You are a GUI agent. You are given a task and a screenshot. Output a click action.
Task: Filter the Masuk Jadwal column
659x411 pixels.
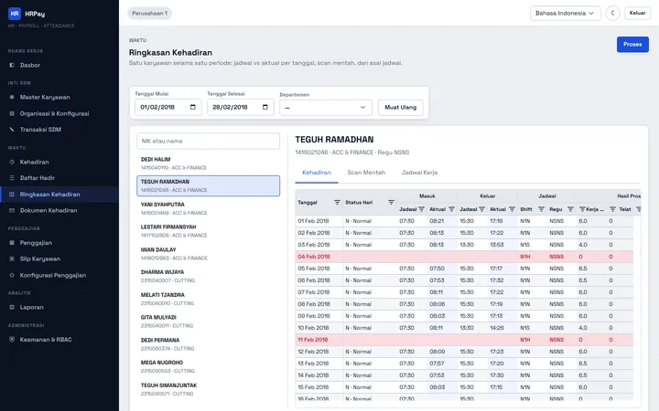pos(421,209)
